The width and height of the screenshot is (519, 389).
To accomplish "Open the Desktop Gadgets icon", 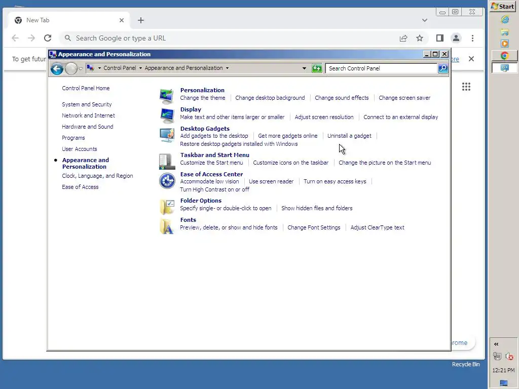I will point(167,135).
